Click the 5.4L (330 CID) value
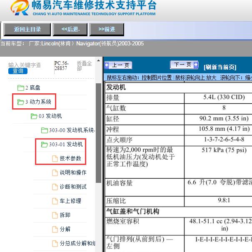 [224, 97]
